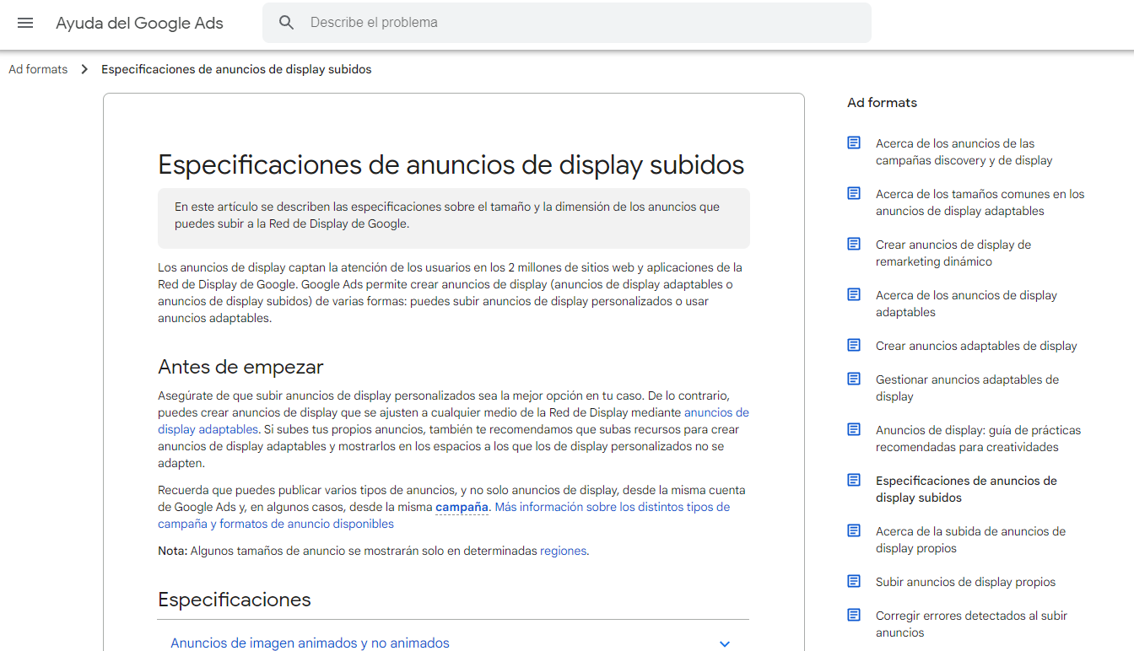Viewport: 1134px width, 651px height.
Task: Click article icon beside tamaños comunes entry
Action: 854,193
